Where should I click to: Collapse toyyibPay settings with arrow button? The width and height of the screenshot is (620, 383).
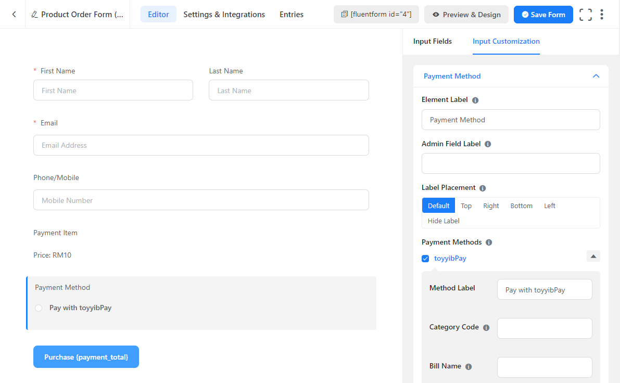[593, 256]
